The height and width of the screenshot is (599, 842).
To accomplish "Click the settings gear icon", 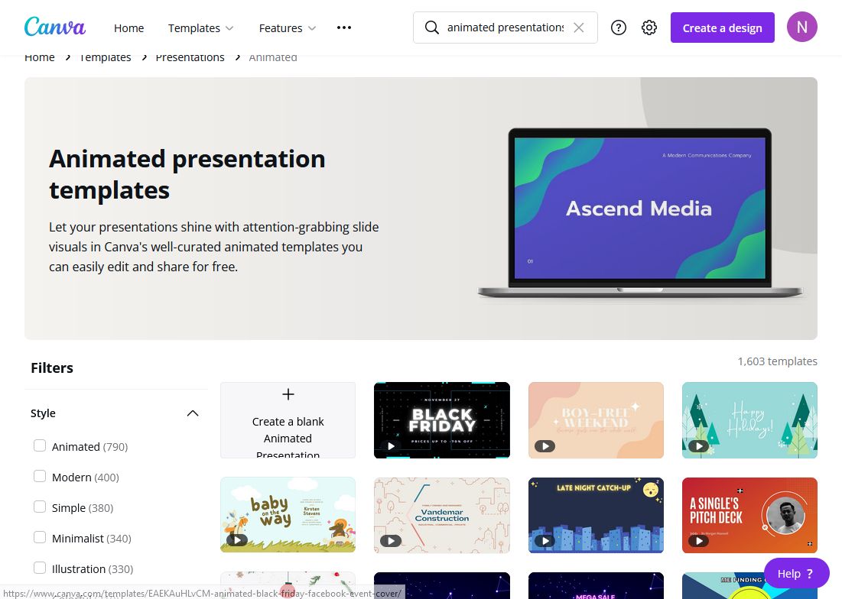I will tap(649, 27).
